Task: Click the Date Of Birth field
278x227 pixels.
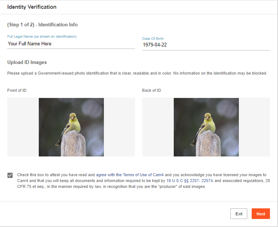Action: click(x=206, y=45)
